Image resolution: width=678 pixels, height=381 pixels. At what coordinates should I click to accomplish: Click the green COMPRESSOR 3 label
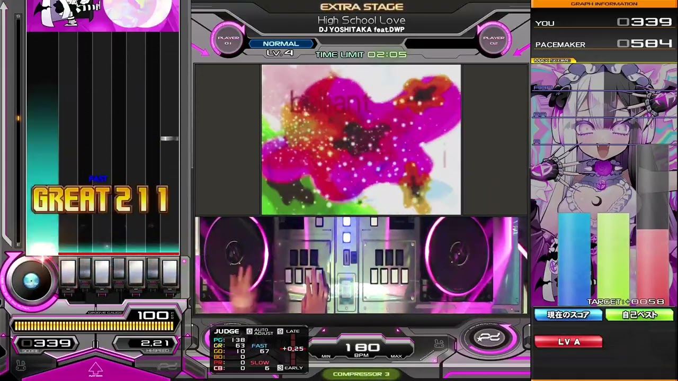point(361,374)
